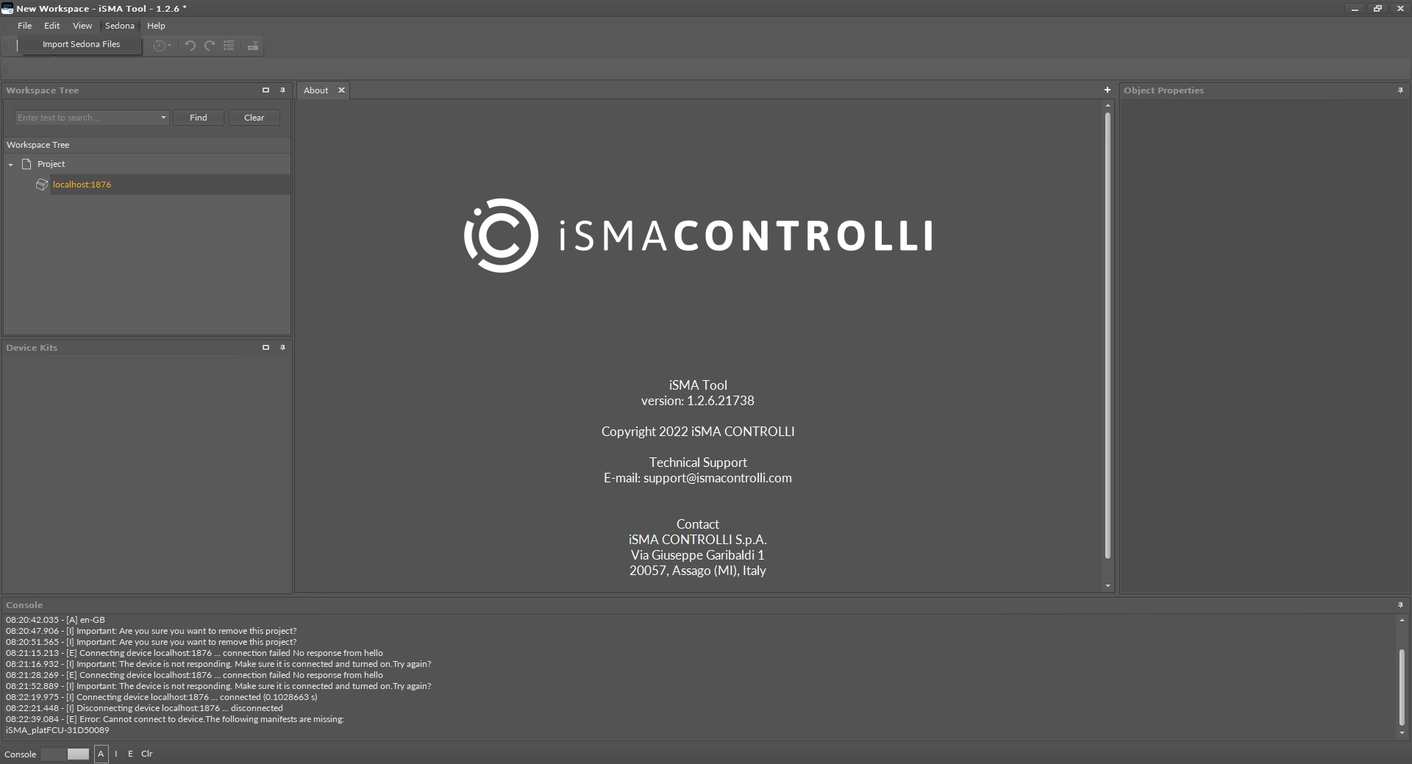The height and width of the screenshot is (764, 1412).
Task: Pin the Object Properties panel
Action: (1401, 90)
